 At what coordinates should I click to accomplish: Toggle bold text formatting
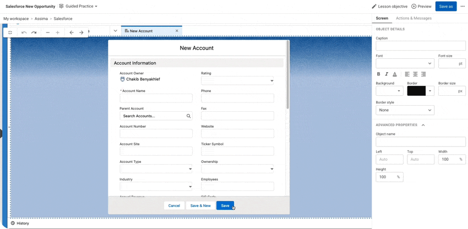click(378, 74)
